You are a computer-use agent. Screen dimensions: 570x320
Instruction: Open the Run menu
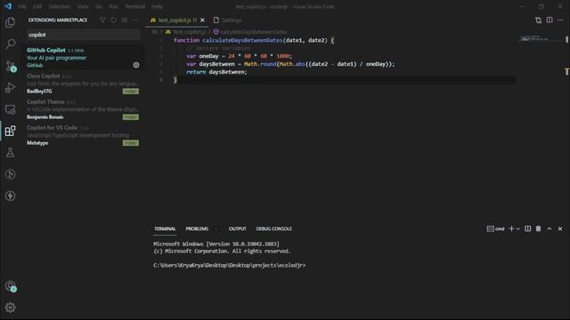click(113, 6)
